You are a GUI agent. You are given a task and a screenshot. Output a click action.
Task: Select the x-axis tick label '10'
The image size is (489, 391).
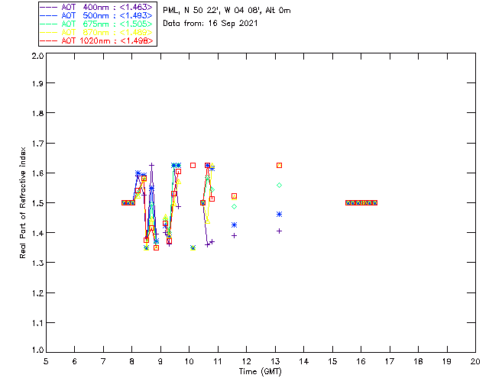(189, 361)
